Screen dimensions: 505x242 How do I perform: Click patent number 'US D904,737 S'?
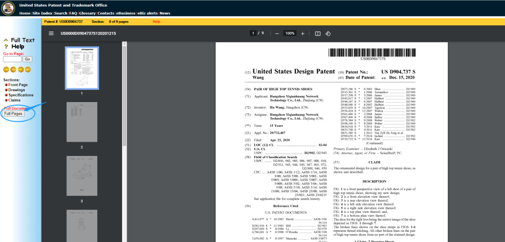(398, 72)
